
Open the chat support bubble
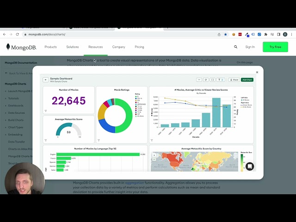250,166
